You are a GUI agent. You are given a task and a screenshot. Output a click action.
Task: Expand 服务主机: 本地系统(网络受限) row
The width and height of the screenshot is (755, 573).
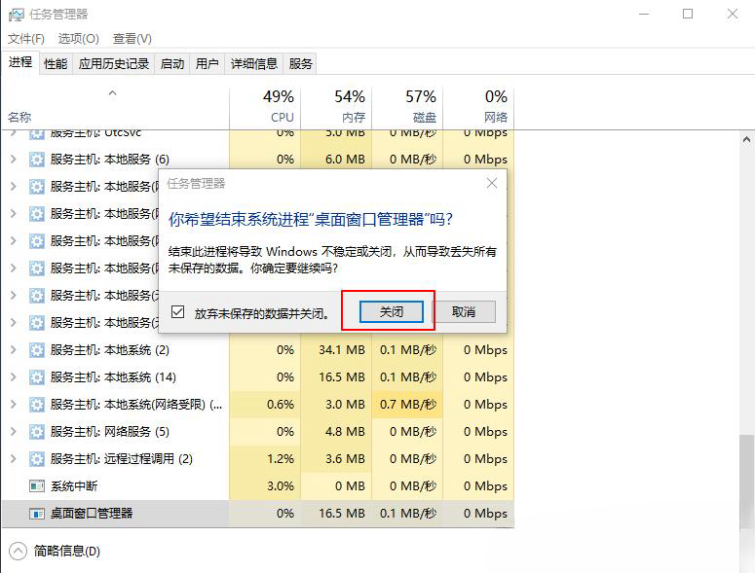(x=14, y=405)
